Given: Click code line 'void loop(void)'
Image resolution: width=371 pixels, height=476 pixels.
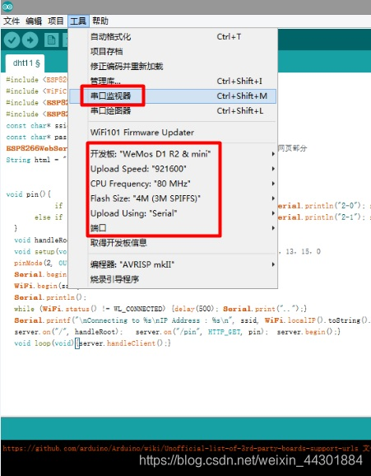Looking at the screenshot, I should tap(92, 343).
